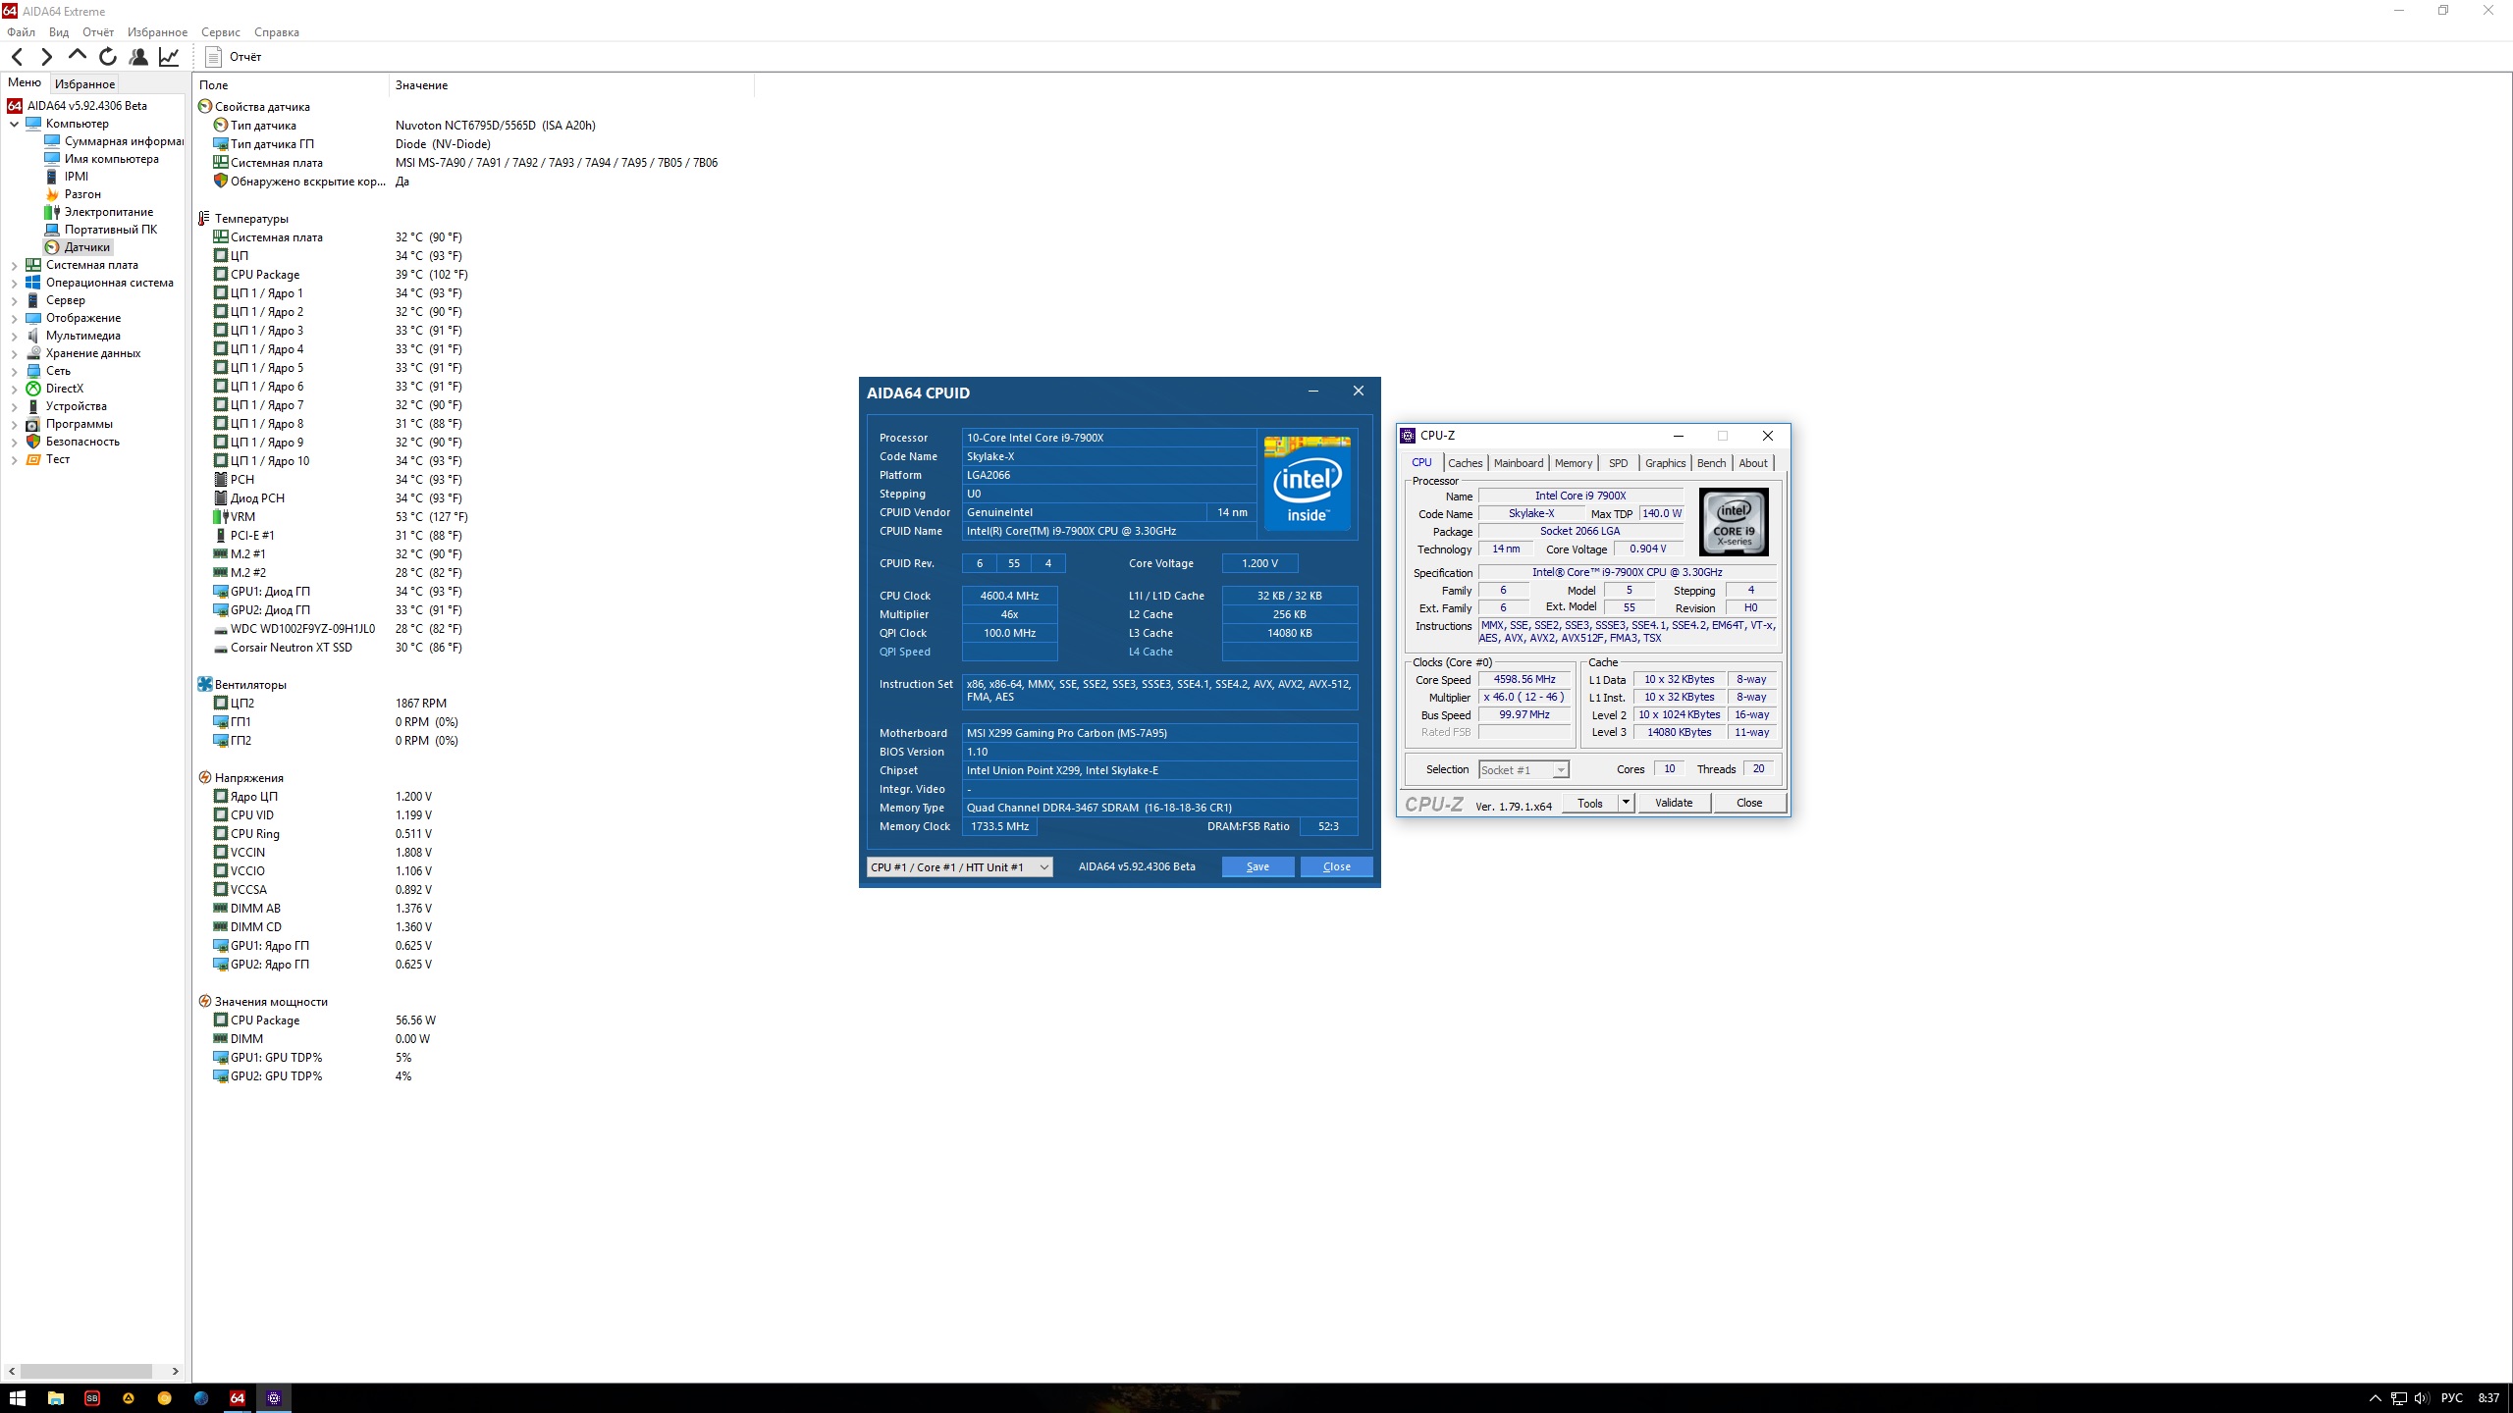Click the Значение column header
The image size is (2513, 1413).
(x=421, y=85)
